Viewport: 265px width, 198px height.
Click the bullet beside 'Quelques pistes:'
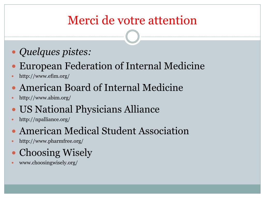(x=14, y=52)
